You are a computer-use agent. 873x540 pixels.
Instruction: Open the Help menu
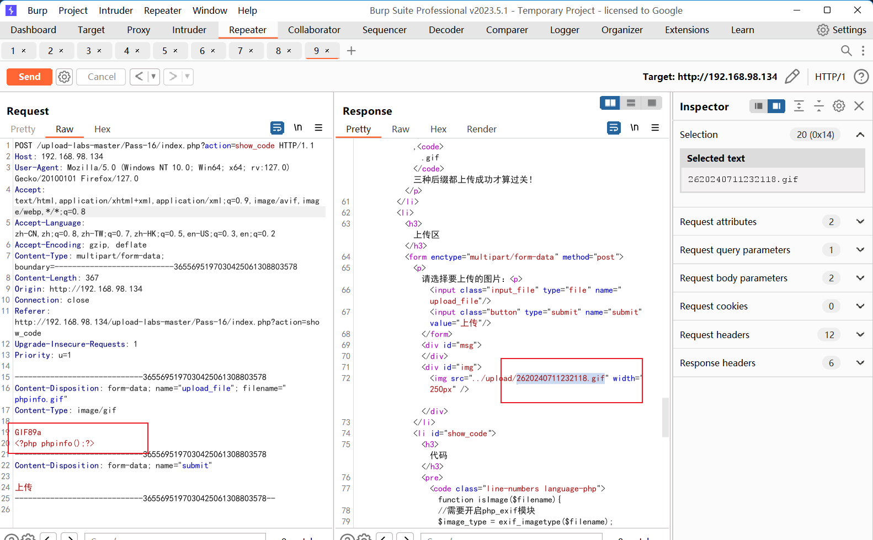tap(247, 10)
